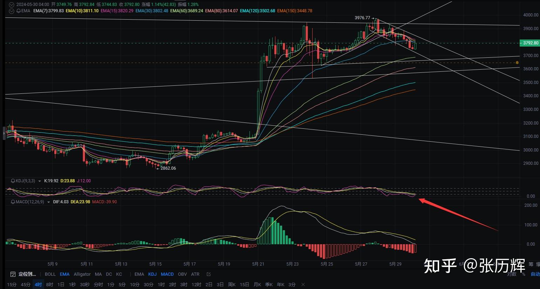Toggle the Alligator overlay indicator
The image size is (540, 289).
click(x=82, y=274)
